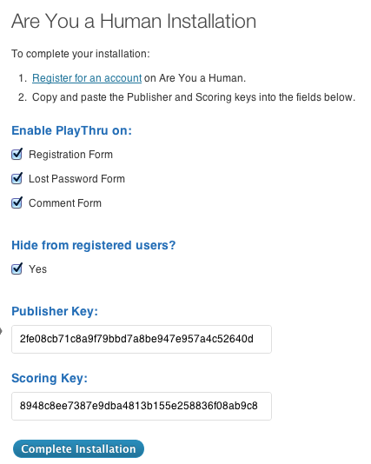Viewport: 371px width, 464px height.
Task: Select the 'Publisher Key:' heading
Action: [x=55, y=311]
